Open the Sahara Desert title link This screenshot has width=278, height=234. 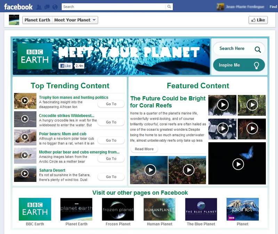(52, 170)
